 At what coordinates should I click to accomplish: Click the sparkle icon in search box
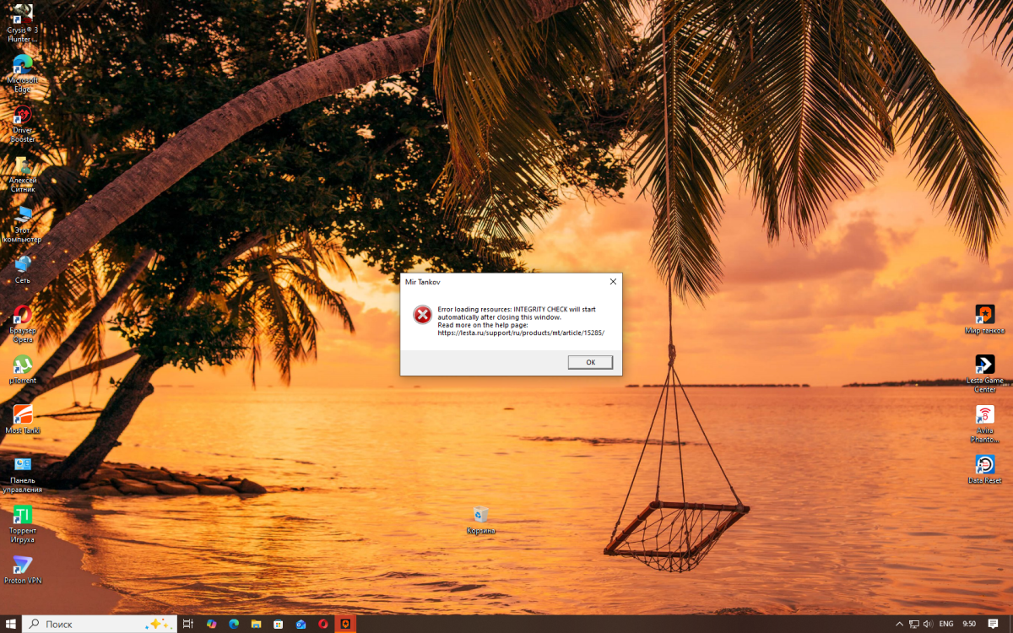click(157, 624)
